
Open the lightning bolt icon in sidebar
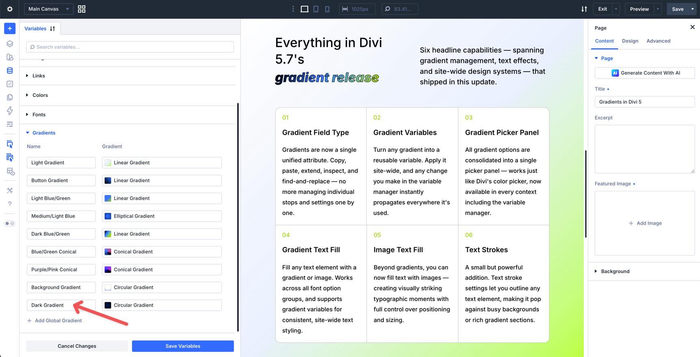point(10,111)
